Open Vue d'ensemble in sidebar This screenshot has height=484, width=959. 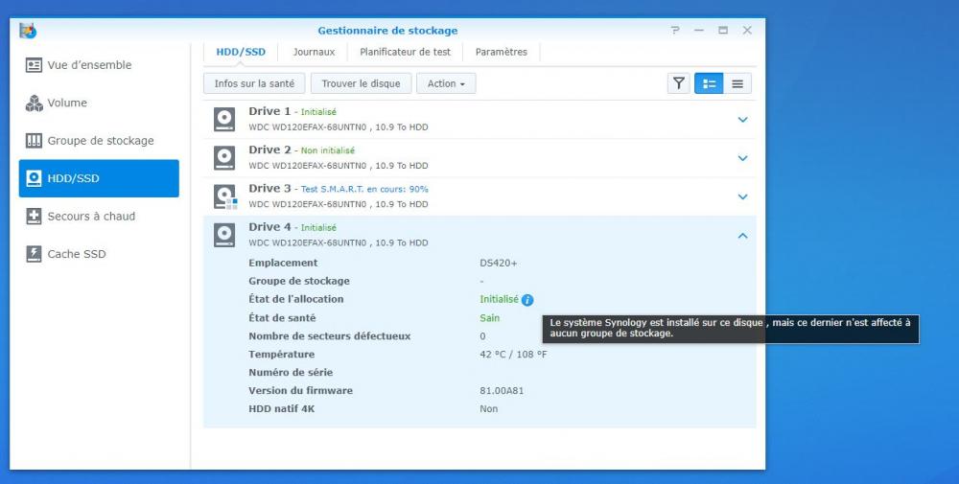click(x=89, y=65)
